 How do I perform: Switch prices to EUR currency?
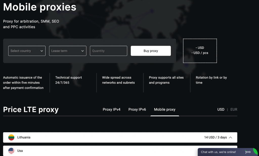click(x=234, y=110)
